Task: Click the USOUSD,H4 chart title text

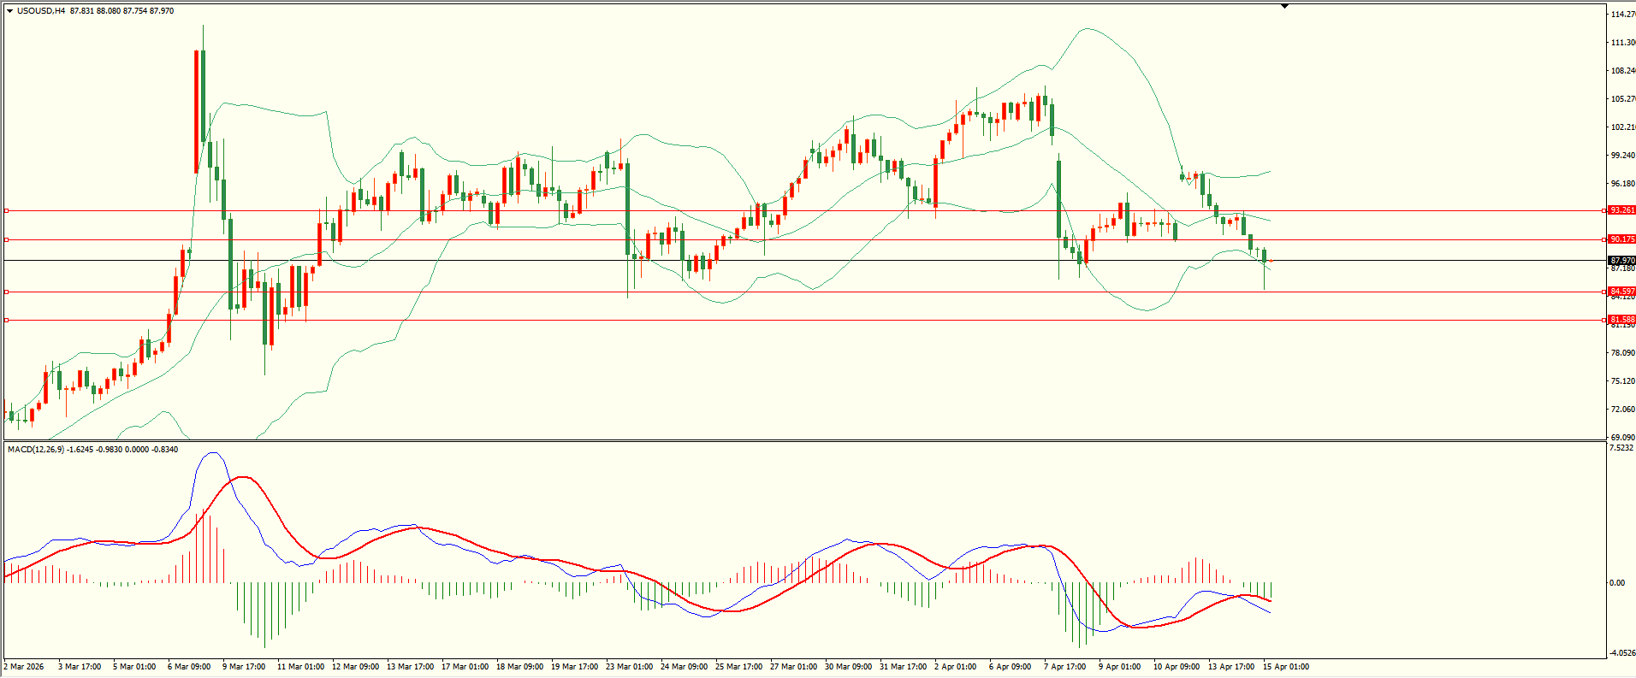Action: click(x=41, y=11)
